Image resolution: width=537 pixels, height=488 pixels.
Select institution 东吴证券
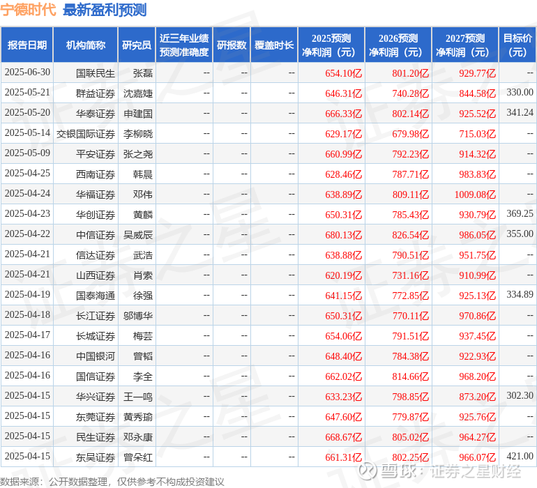[96, 457]
